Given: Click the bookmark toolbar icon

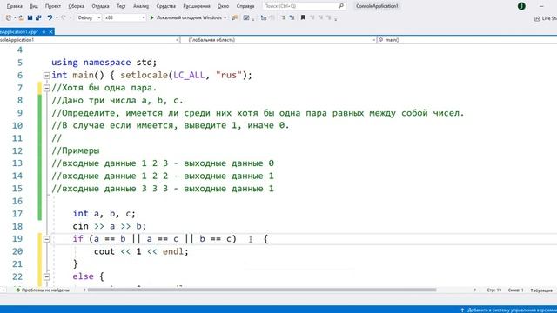Looking at the screenshot, I should click(x=303, y=17).
